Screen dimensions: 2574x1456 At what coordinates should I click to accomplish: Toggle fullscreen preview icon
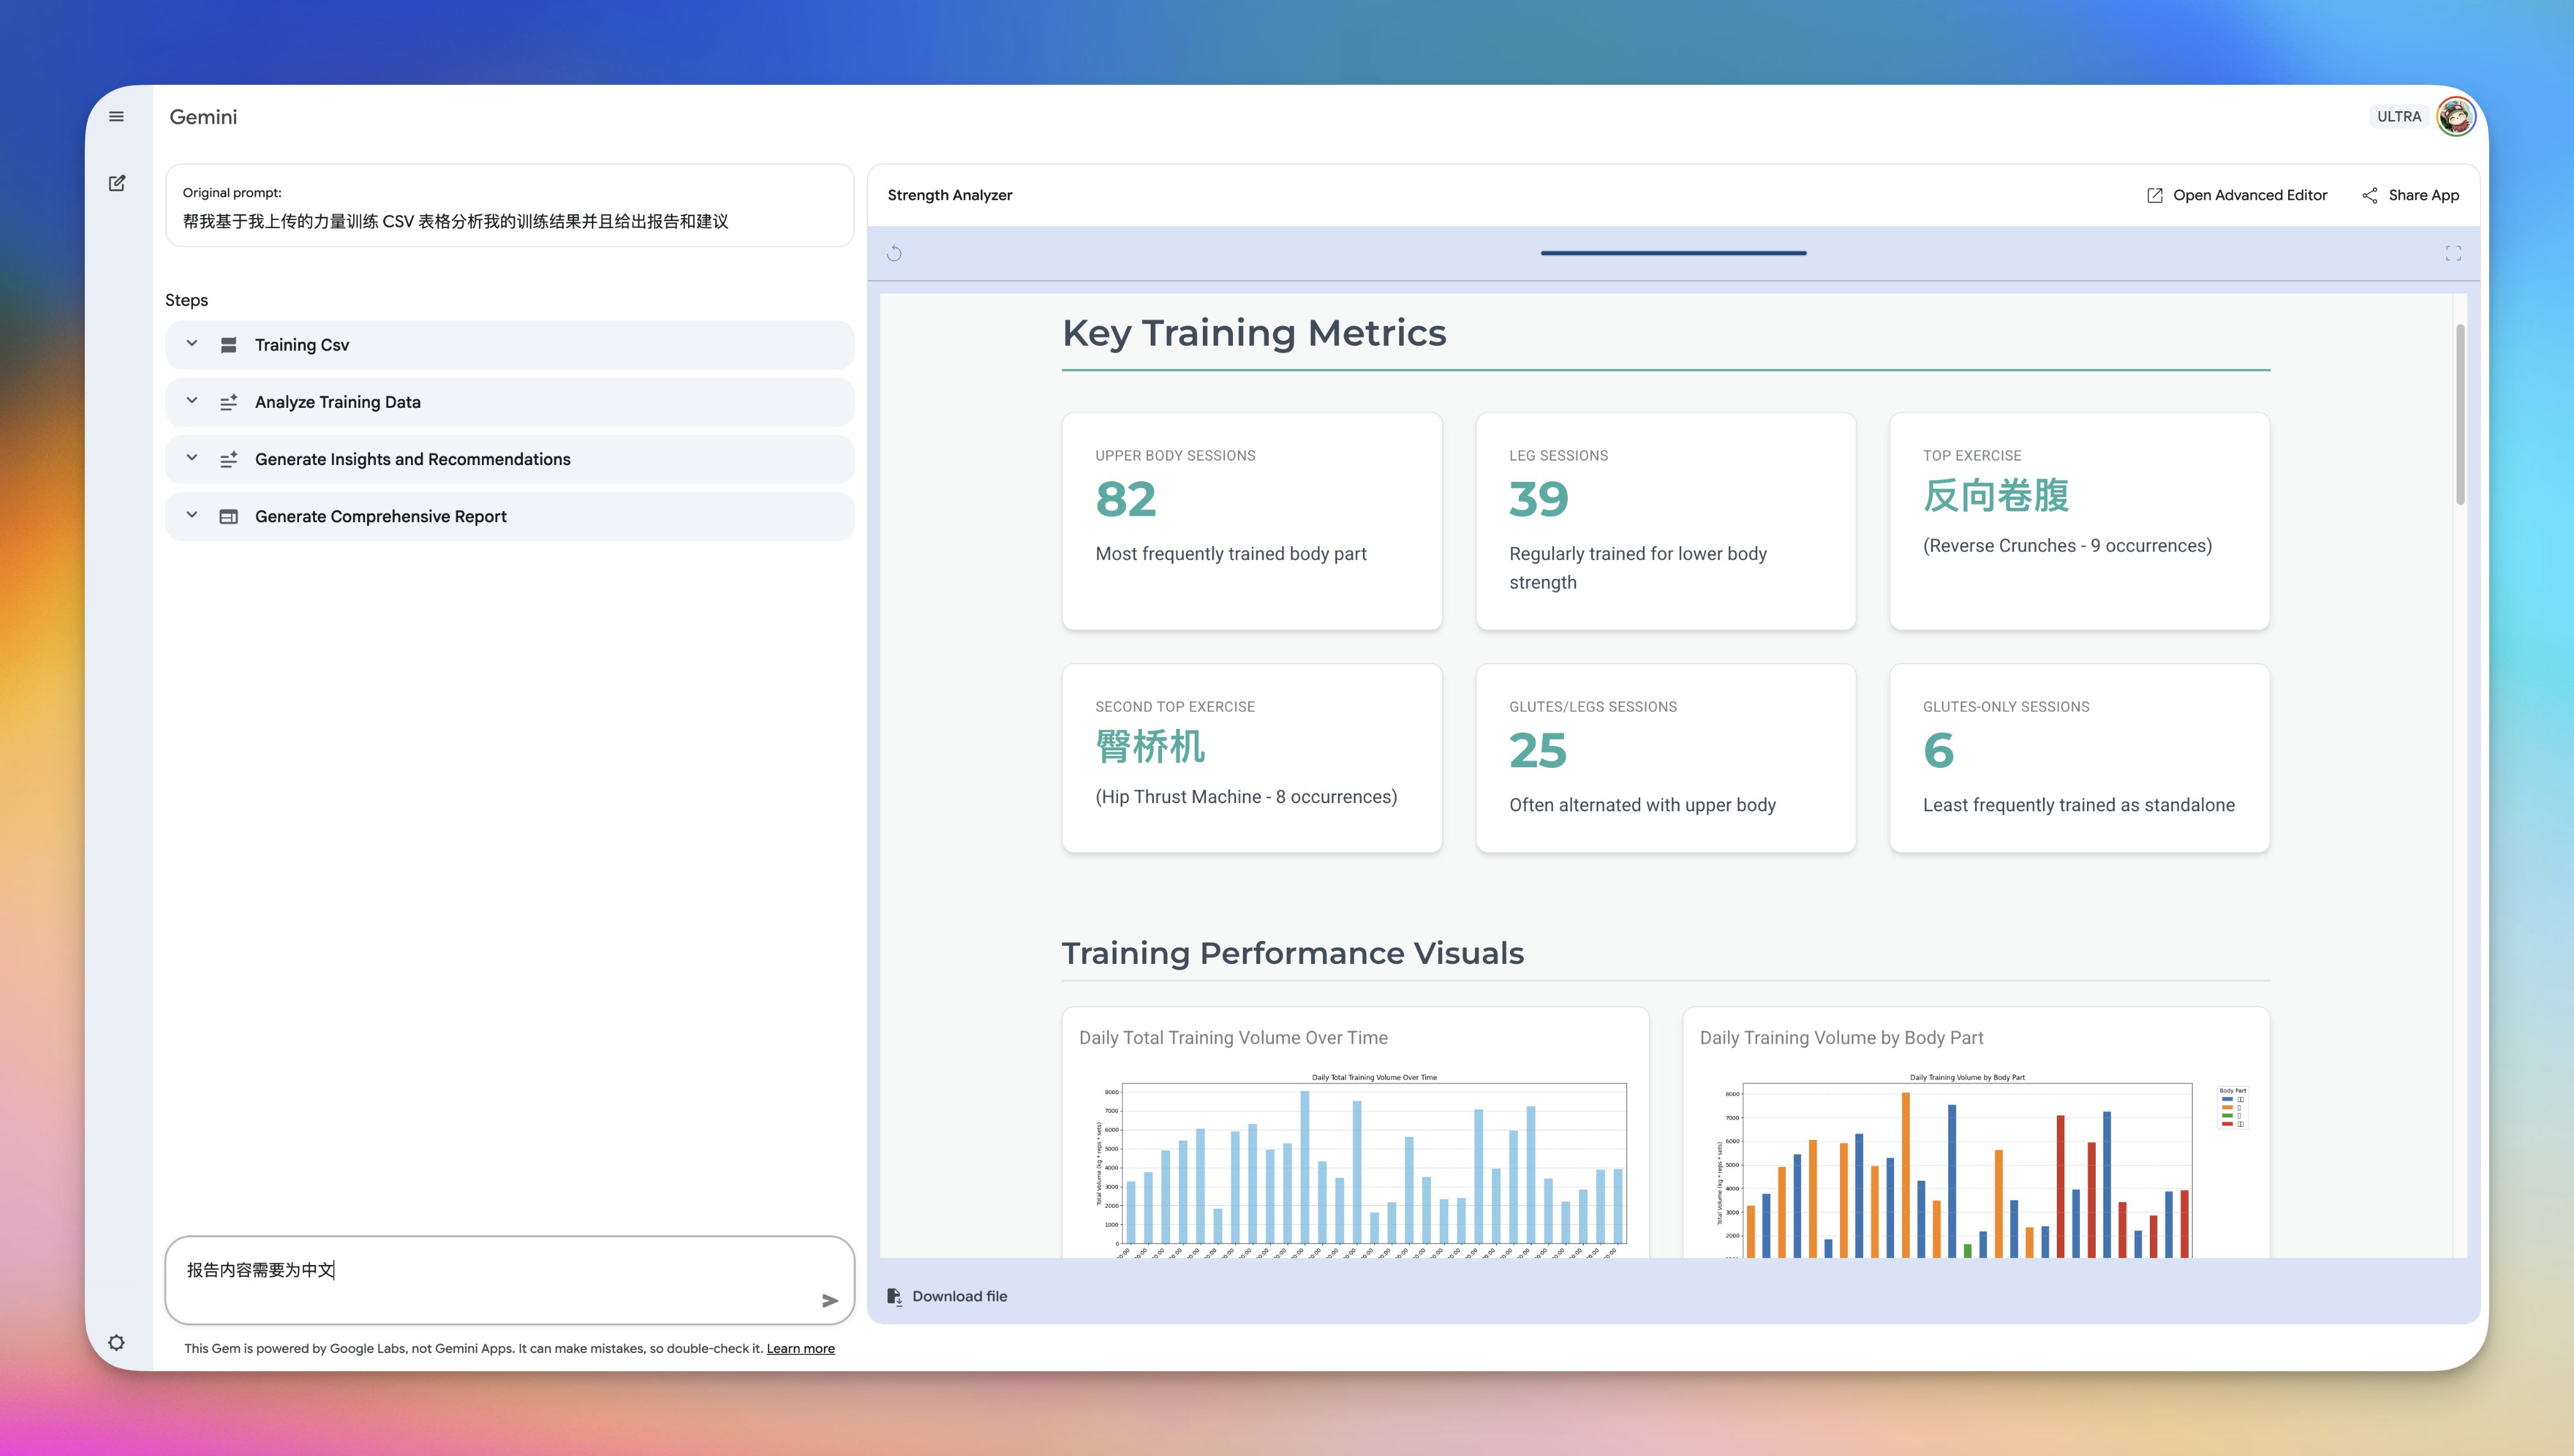2453,254
